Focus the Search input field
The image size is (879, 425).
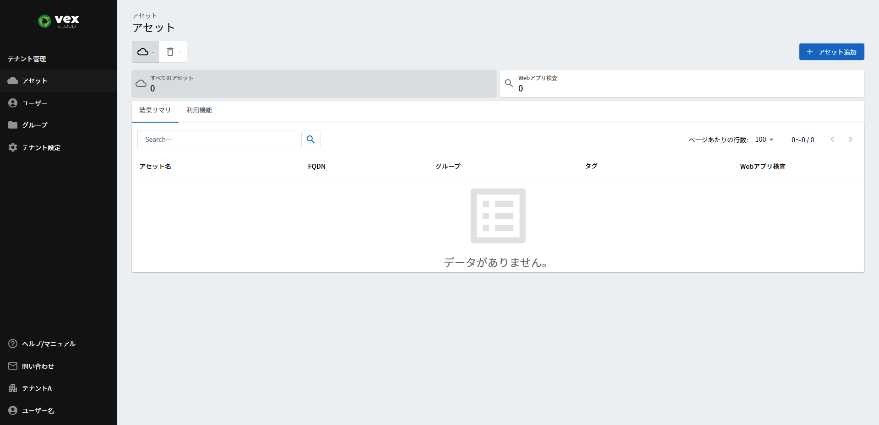220,140
